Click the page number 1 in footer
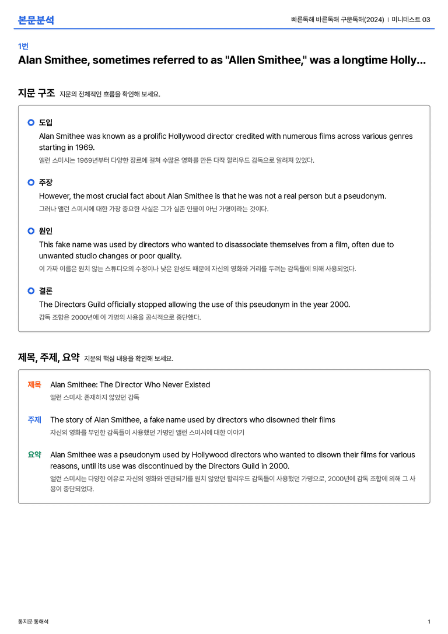Image resolution: width=448 pixels, height=634 pixels. click(429, 622)
